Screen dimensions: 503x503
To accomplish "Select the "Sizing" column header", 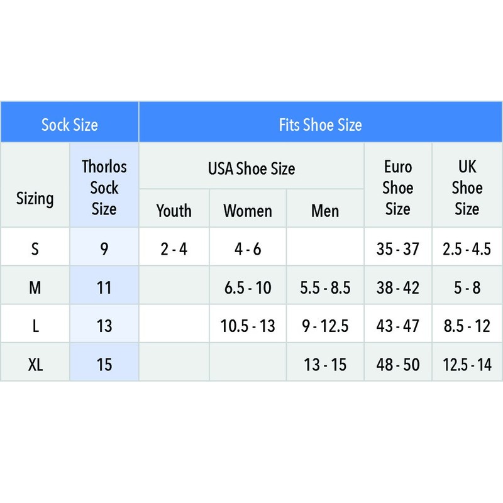I will coord(35,199).
